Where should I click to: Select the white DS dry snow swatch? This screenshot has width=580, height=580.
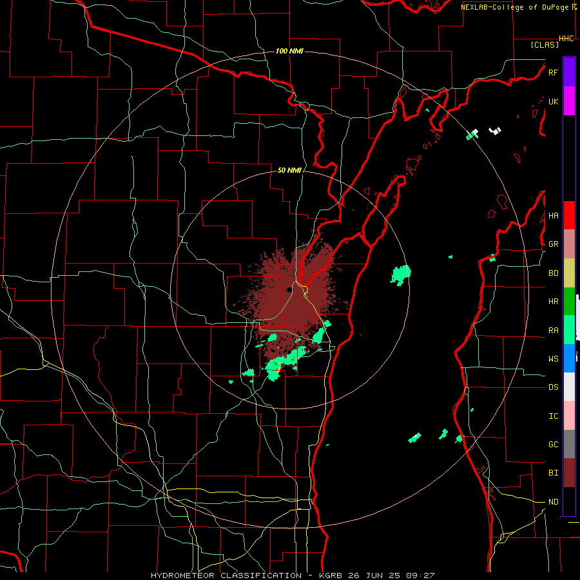click(569, 387)
